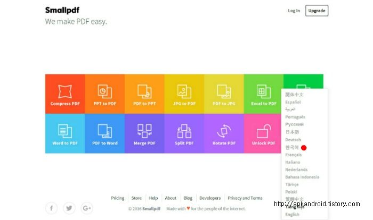Click the Log in link

coord(294,11)
